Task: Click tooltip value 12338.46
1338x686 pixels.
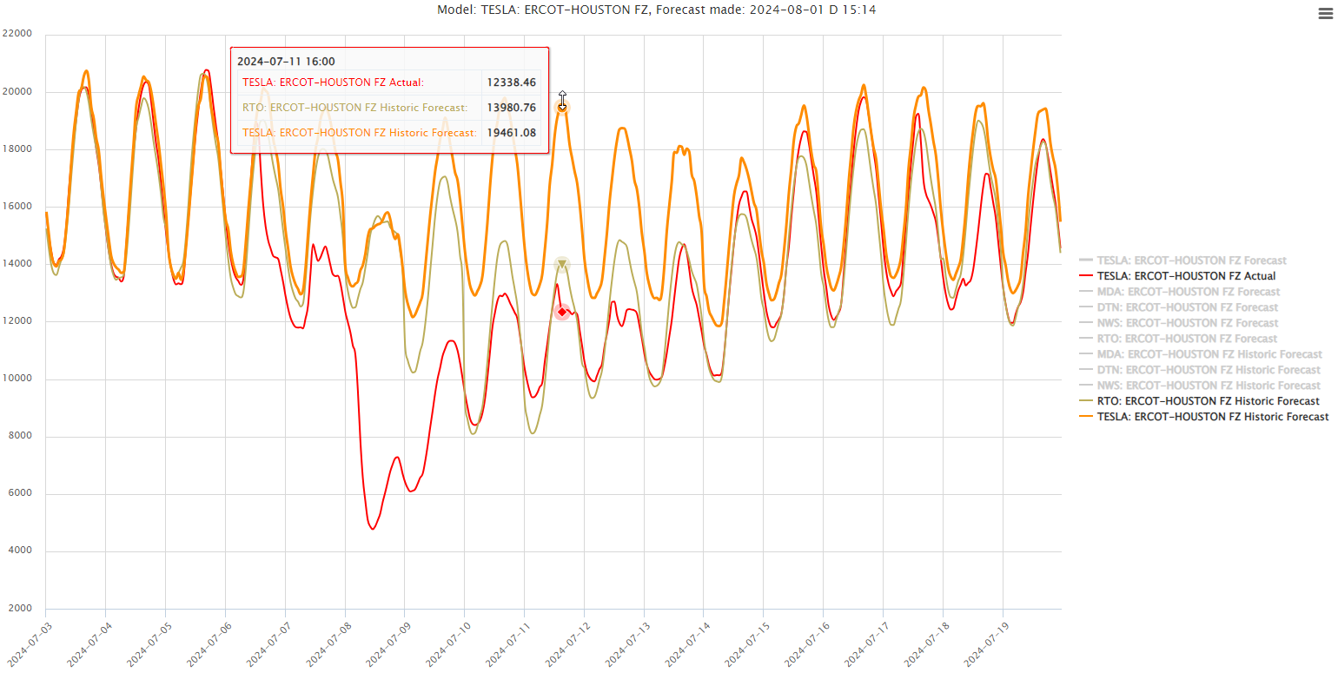Action: click(512, 82)
